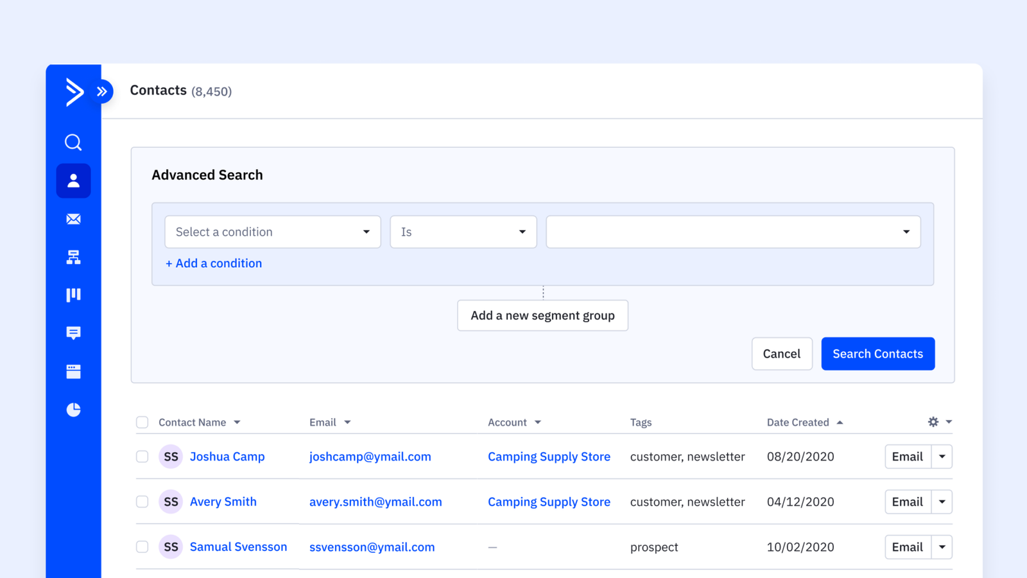This screenshot has height=578, width=1027.
Task: Open the search icon in the sidebar
Action: [x=73, y=142]
